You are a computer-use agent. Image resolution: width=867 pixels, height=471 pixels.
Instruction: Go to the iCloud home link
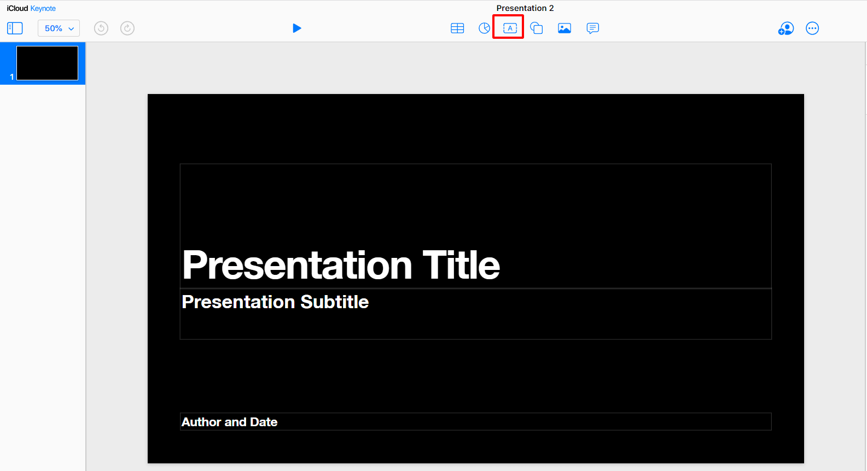(x=17, y=8)
